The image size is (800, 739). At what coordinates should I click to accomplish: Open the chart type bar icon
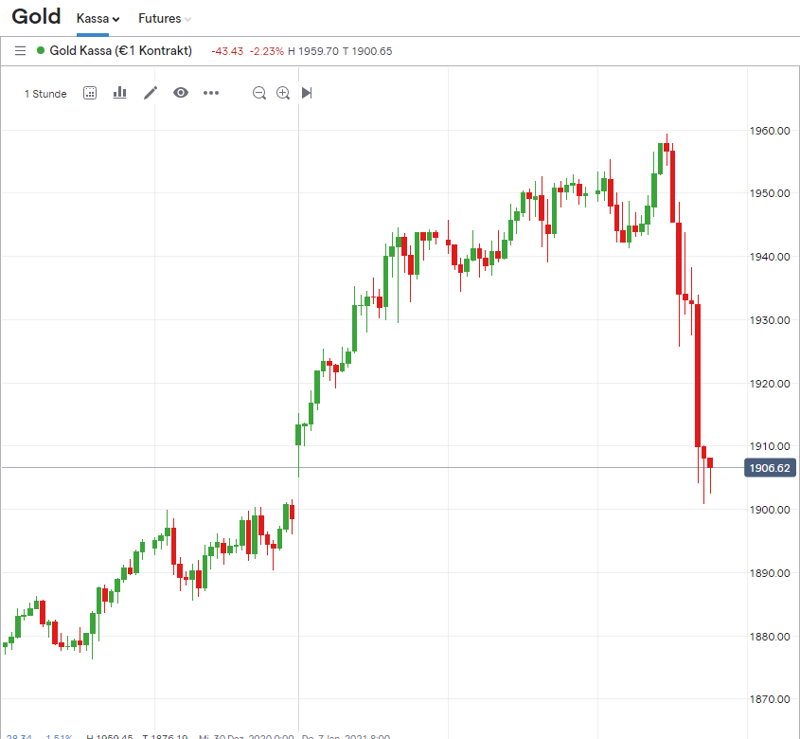(x=120, y=93)
